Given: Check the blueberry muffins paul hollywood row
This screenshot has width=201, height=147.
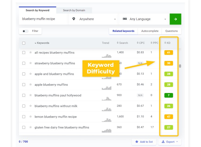Looking at the screenshot, I should 24,95.
